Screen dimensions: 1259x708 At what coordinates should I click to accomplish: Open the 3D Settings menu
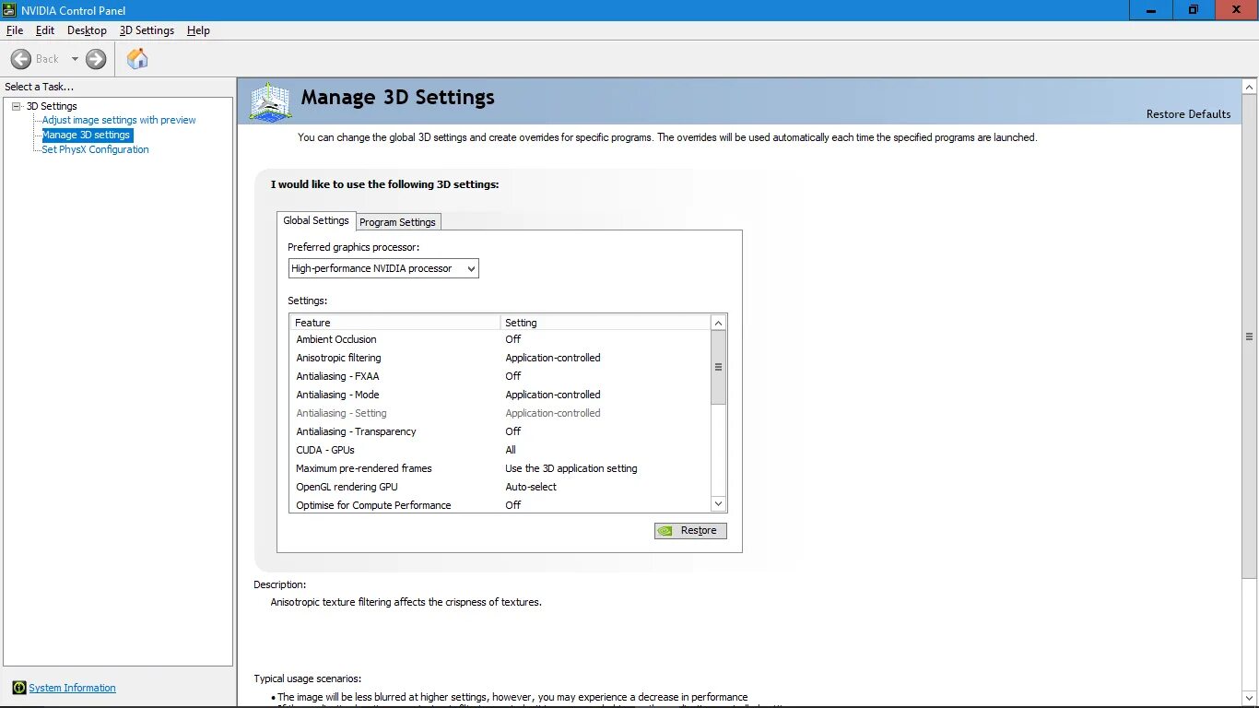coord(147,30)
